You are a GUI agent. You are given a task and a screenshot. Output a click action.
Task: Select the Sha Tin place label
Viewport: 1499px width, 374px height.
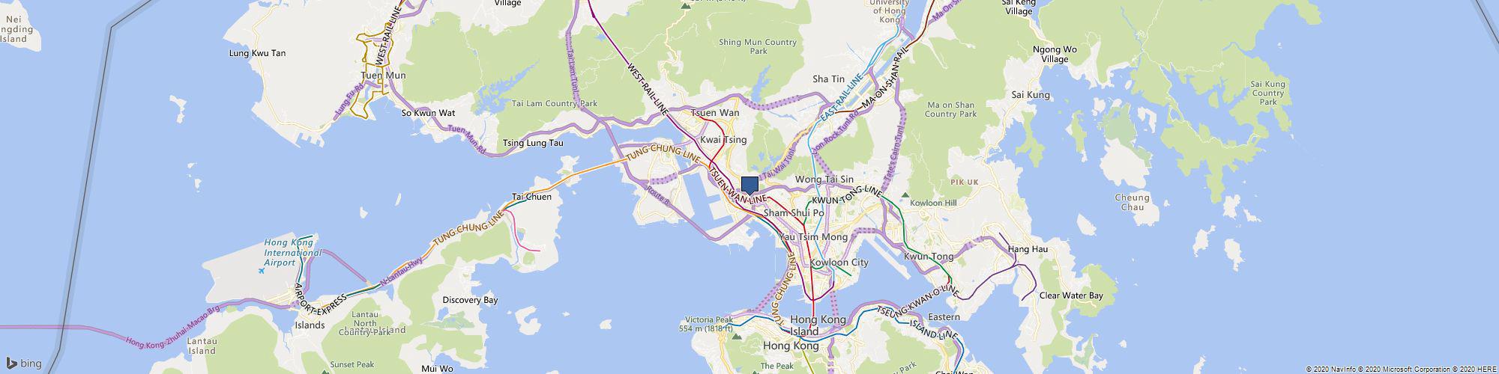click(829, 79)
